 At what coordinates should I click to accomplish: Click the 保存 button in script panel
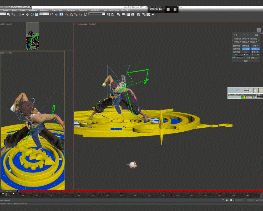235,35
